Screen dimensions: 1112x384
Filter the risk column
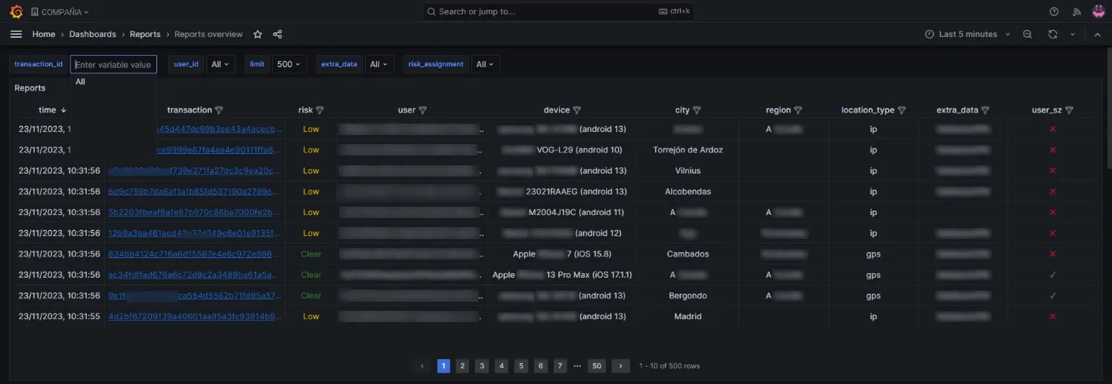point(320,110)
